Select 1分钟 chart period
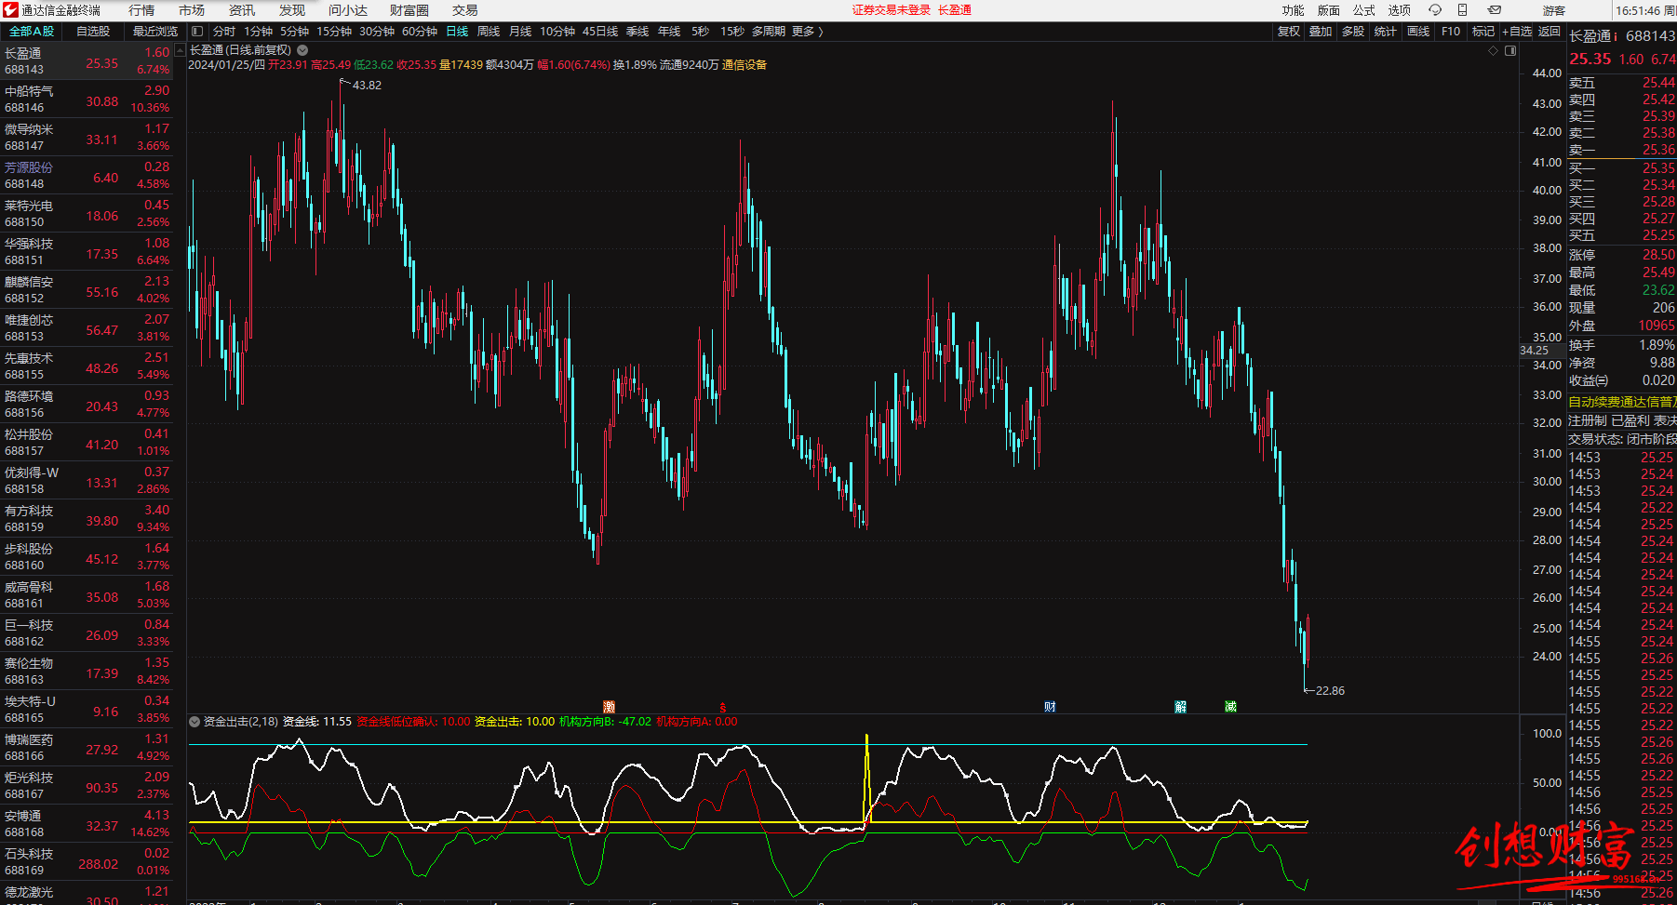This screenshot has height=905, width=1677. point(258,32)
